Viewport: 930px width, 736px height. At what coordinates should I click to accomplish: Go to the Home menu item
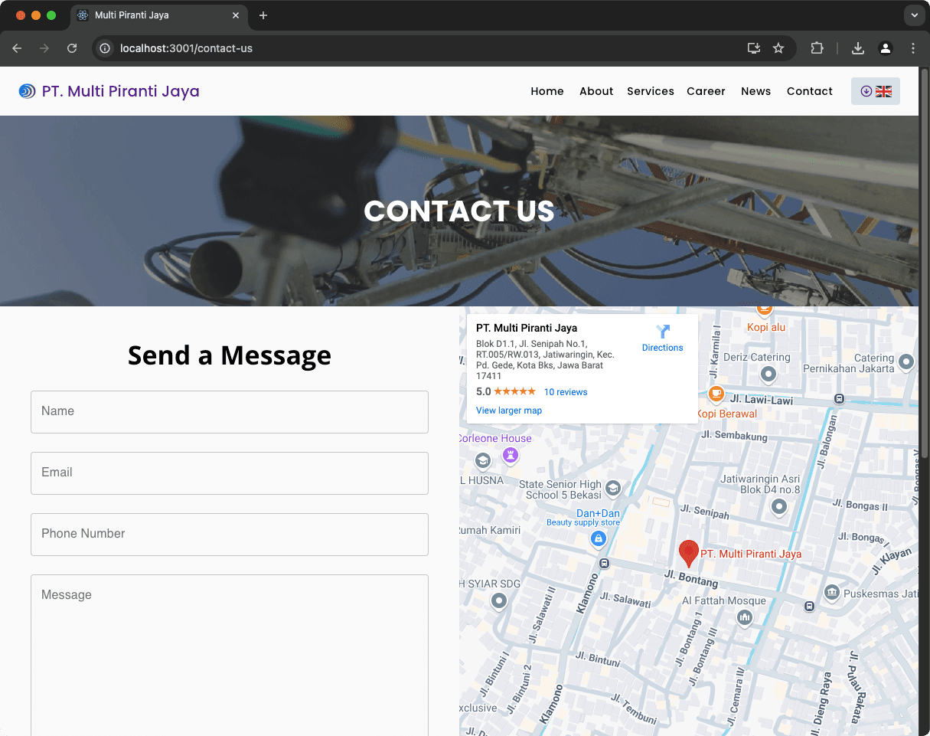coord(547,91)
